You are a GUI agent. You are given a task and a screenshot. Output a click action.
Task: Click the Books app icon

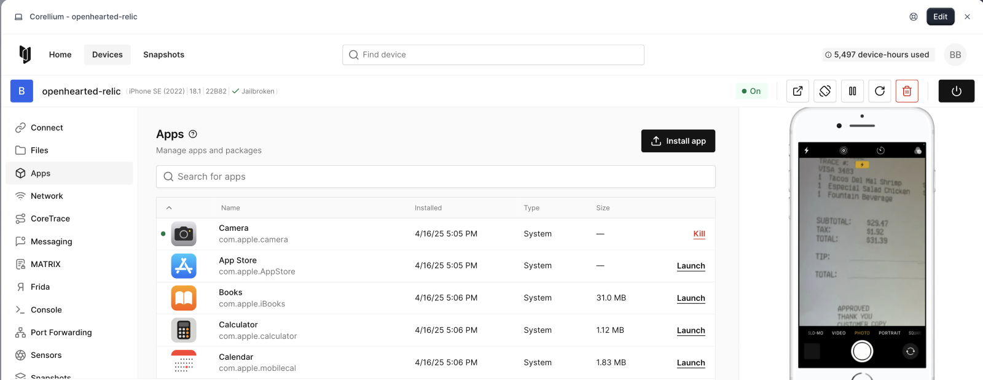tap(184, 298)
